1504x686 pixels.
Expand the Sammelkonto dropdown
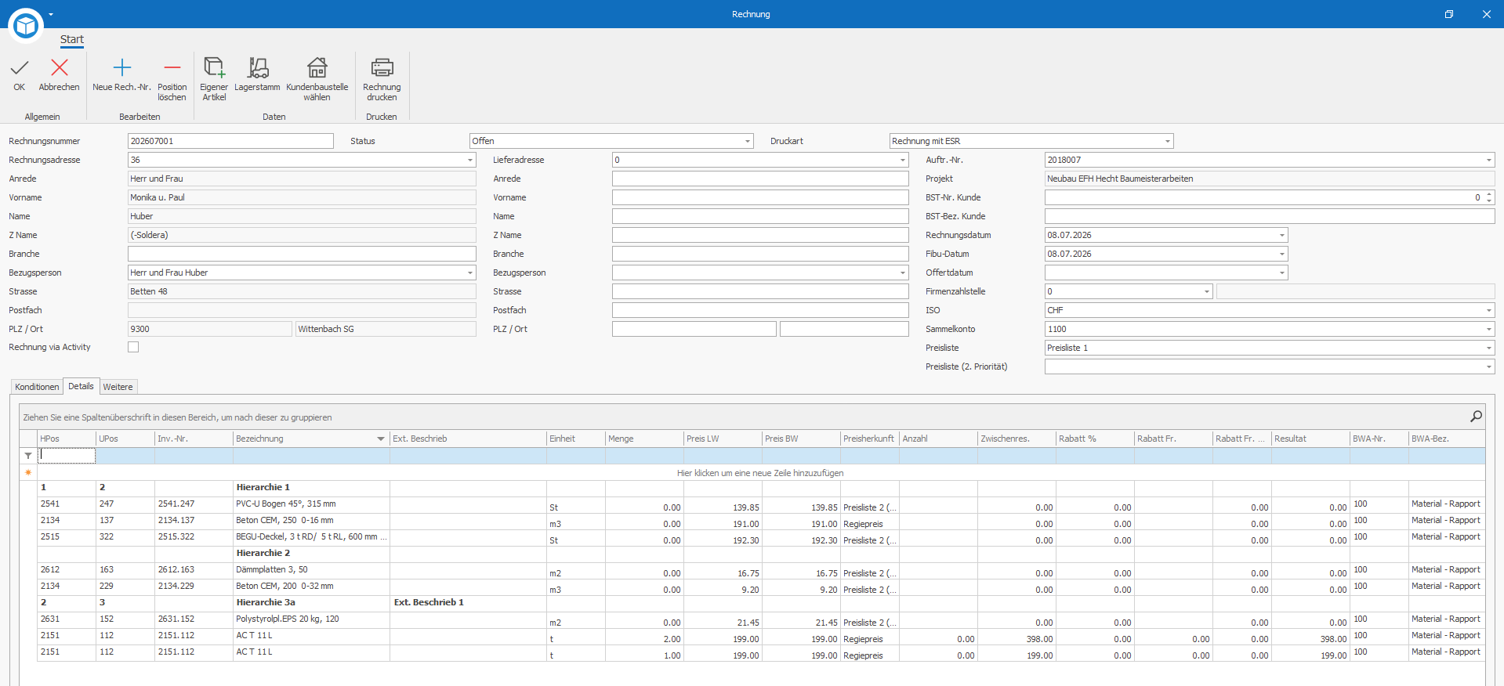click(1489, 329)
